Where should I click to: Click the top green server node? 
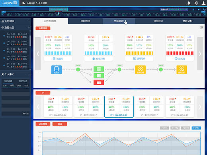(x=99, y=69)
